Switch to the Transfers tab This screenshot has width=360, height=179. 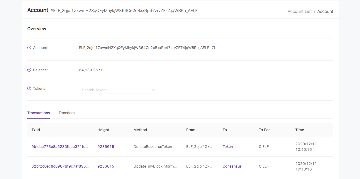point(67,113)
